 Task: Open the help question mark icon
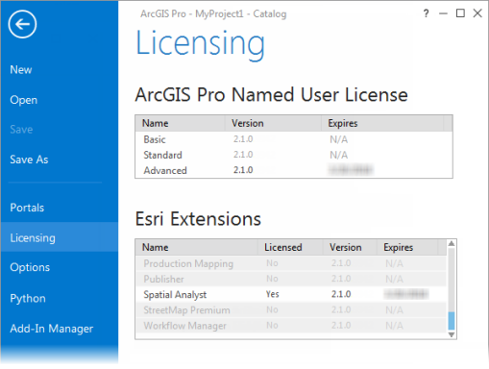tap(426, 13)
